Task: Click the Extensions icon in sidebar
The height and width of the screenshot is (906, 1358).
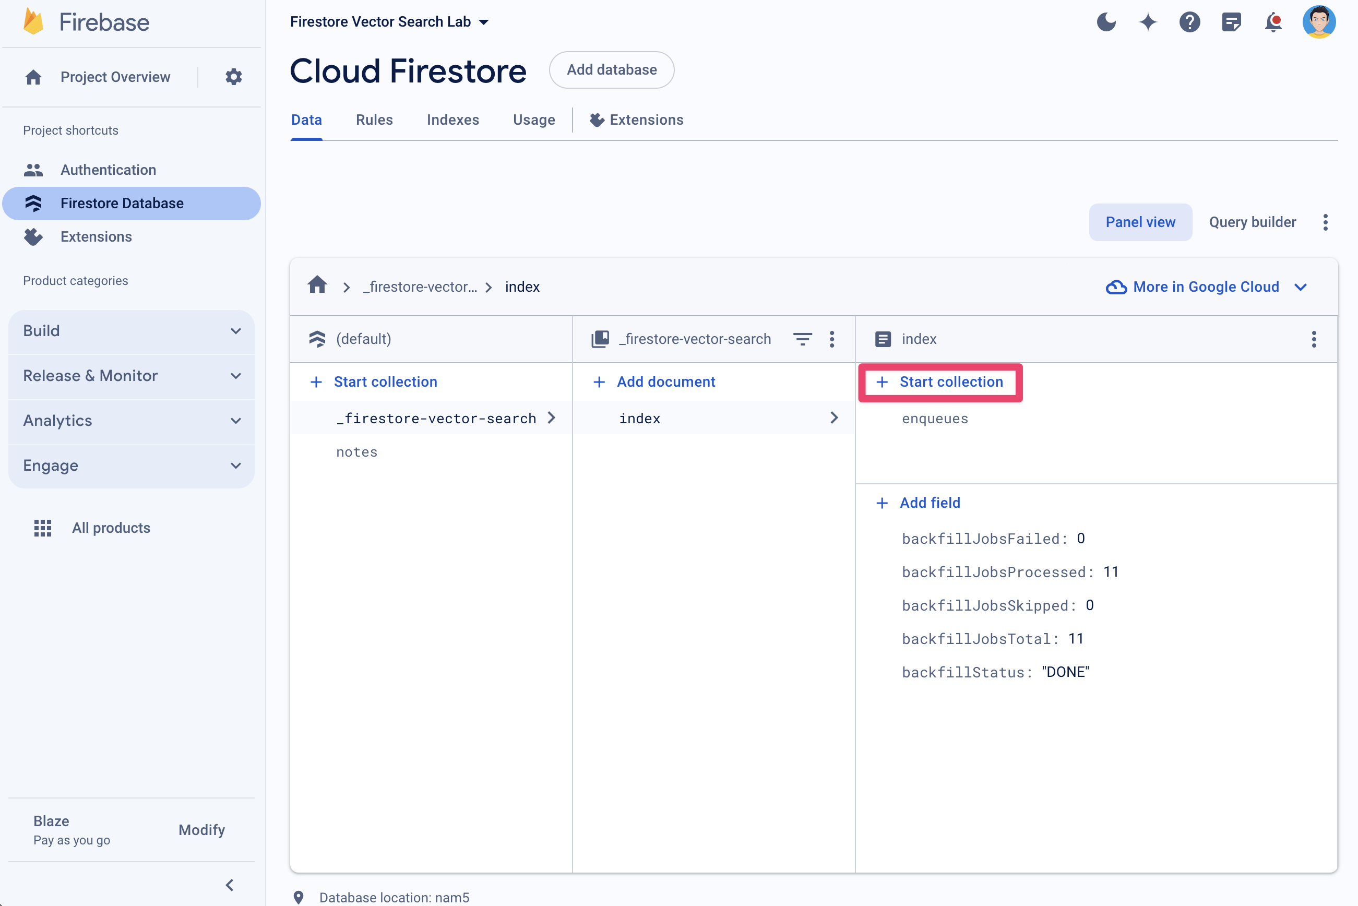Action: (x=32, y=235)
